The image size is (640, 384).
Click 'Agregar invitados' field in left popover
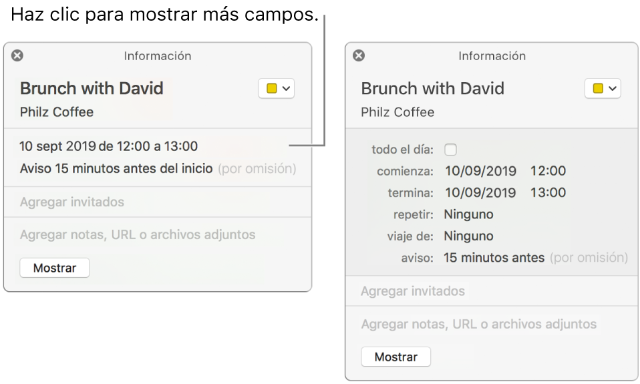pos(72,202)
